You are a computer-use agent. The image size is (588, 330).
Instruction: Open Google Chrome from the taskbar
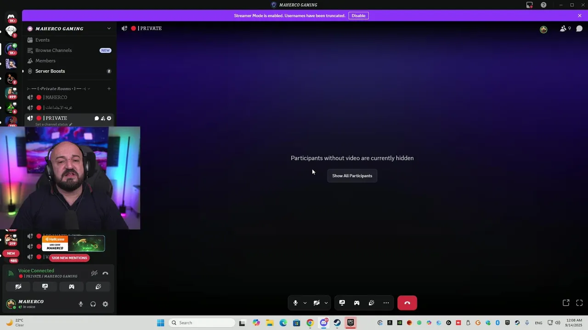coord(310,323)
